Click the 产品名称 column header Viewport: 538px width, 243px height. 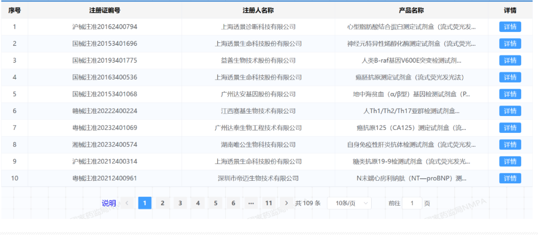[411, 10]
